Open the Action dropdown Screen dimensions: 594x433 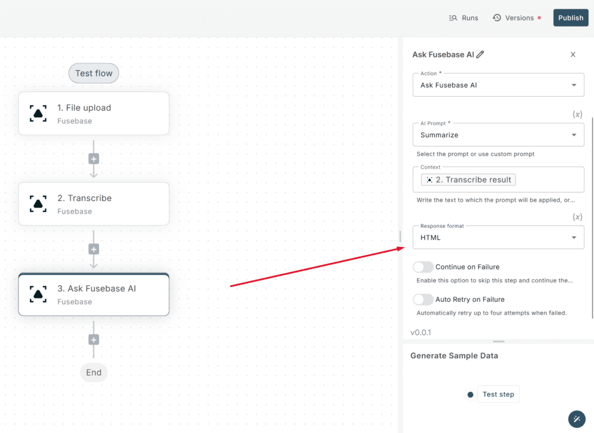click(x=498, y=85)
